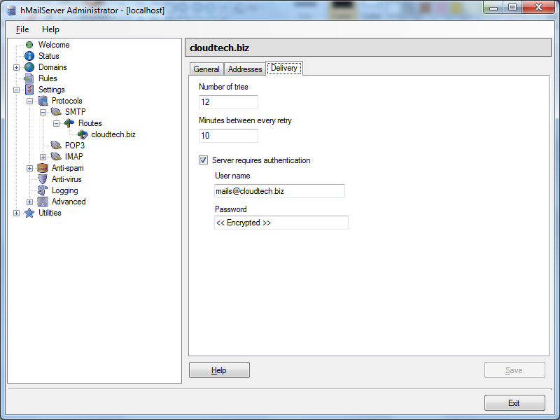Click the Settings checklist icon
The width and height of the screenshot is (560, 420).
(x=29, y=90)
